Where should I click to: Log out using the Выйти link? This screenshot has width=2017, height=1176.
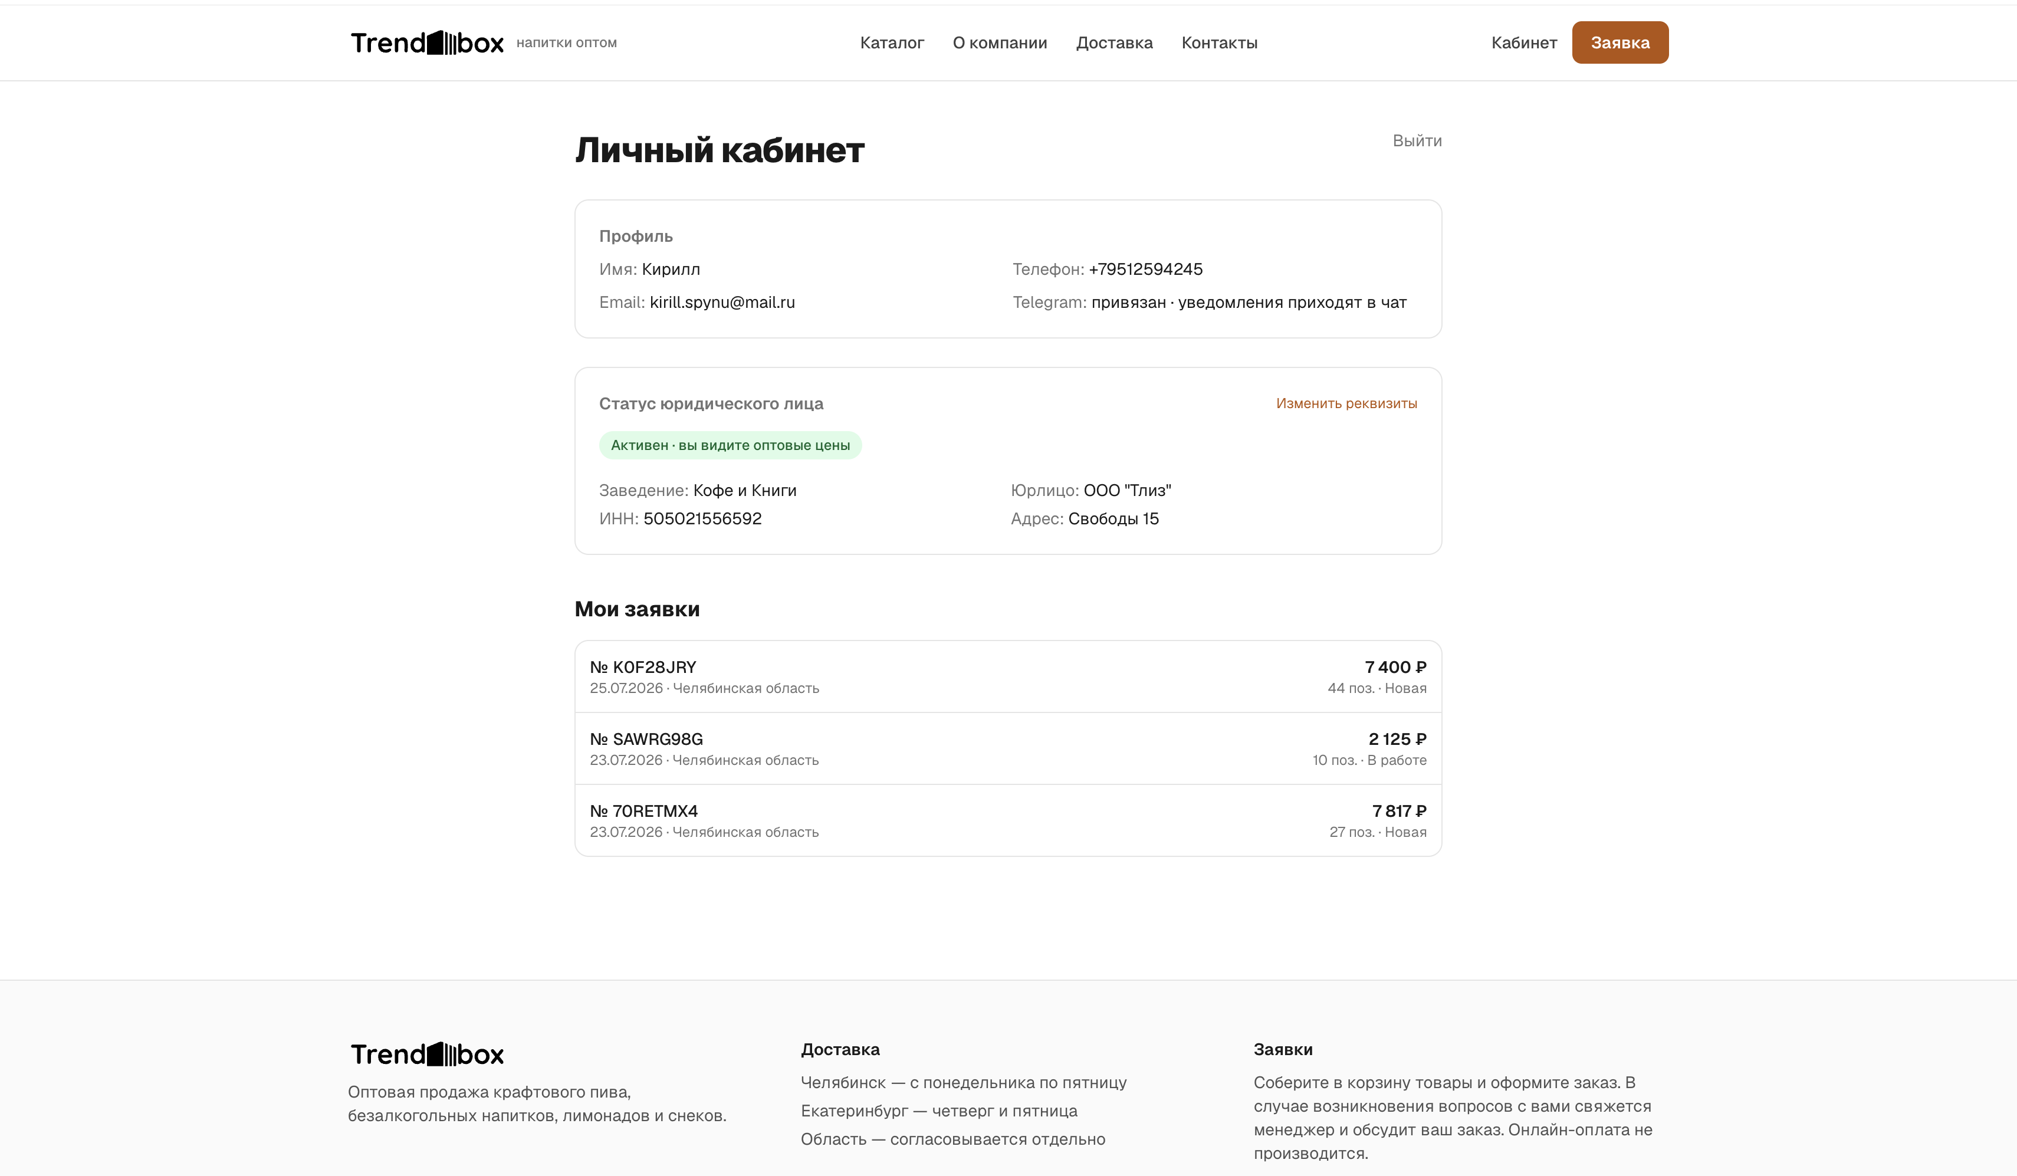pyautogui.click(x=1417, y=141)
